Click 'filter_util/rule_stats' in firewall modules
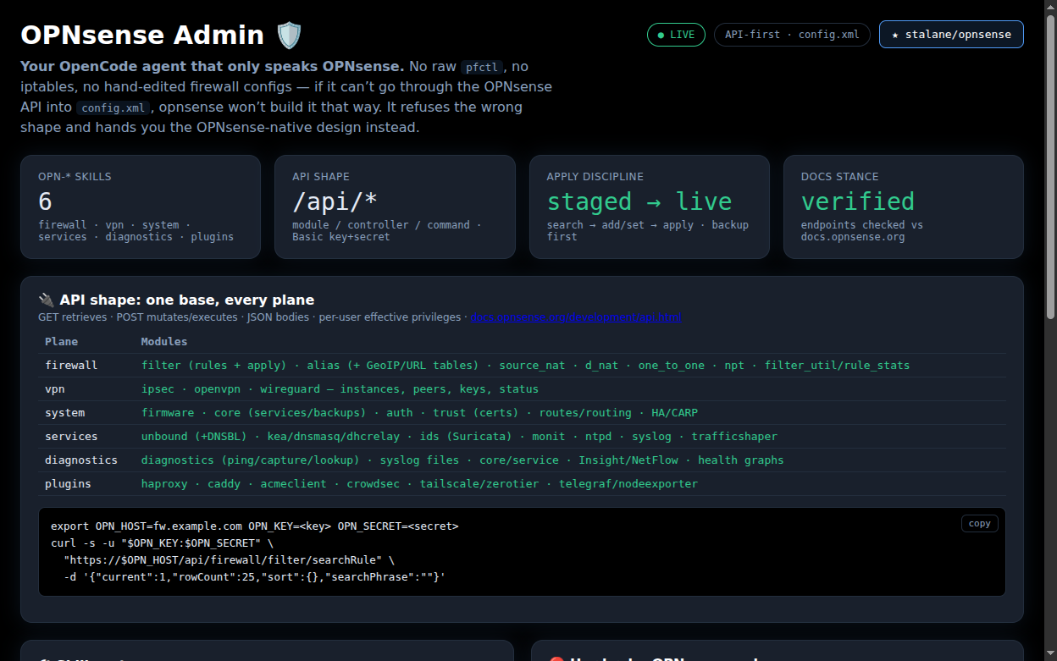Image resolution: width=1057 pixels, height=661 pixels. (837, 365)
